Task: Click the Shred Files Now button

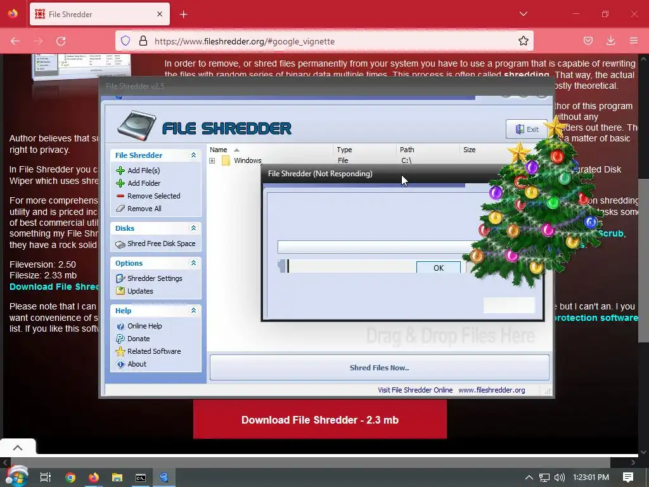Action: (379, 368)
